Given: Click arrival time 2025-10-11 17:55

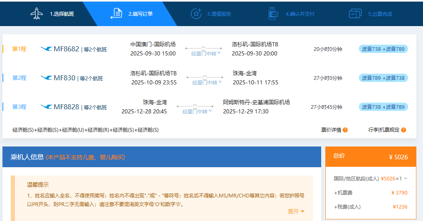Looking at the screenshot, I should click(x=255, y=82).
